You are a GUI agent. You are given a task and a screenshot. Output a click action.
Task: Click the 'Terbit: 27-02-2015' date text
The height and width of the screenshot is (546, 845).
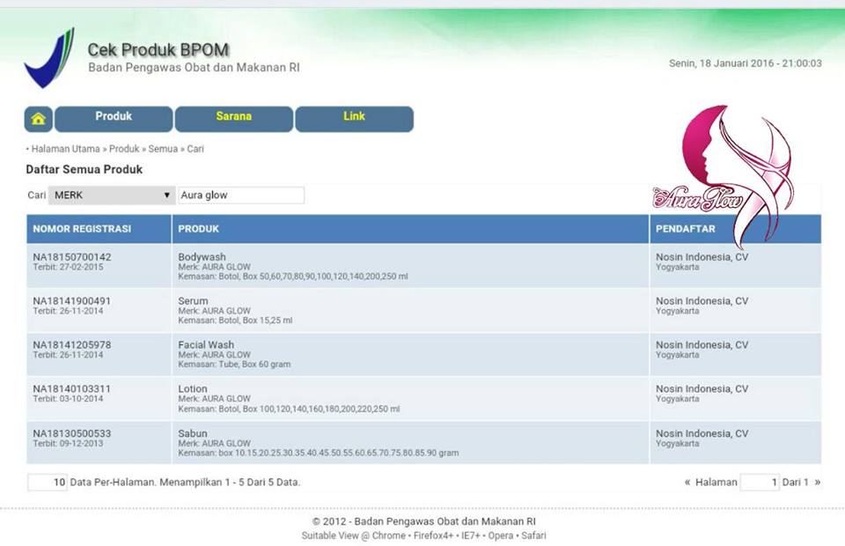(x=68, y=268)
